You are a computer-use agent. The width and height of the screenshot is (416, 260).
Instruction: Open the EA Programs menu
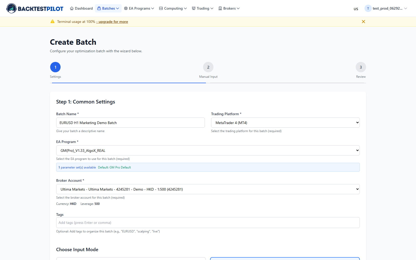[139, 8]
